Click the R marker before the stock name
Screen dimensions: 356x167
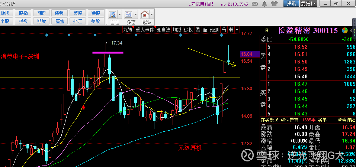(267, 30)
